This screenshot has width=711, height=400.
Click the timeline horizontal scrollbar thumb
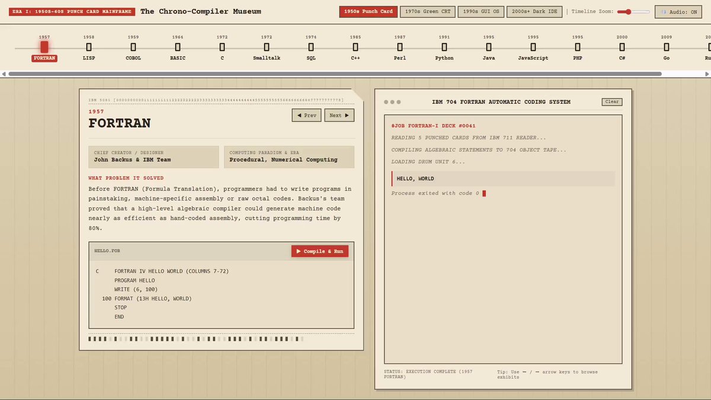335,74
